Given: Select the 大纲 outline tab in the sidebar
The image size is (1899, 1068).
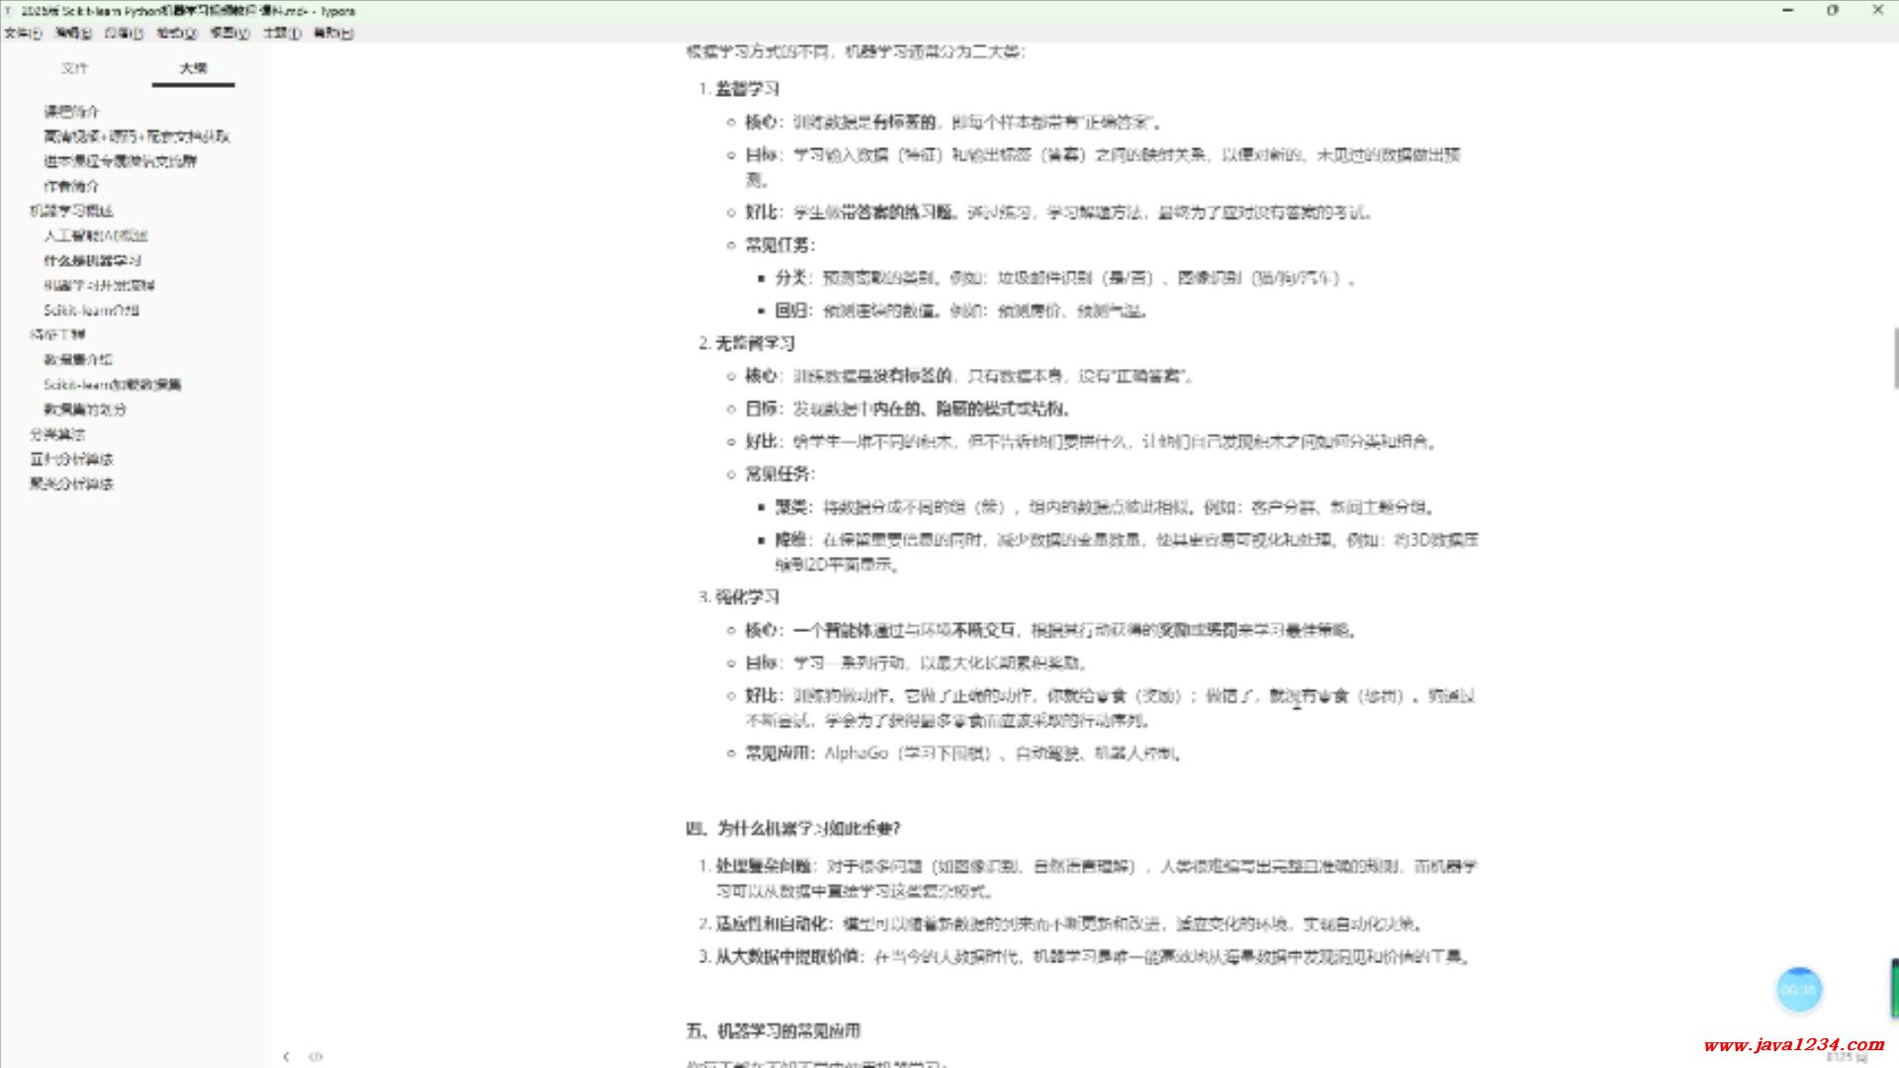Looking at the screenshot, I should pos(193,68).
